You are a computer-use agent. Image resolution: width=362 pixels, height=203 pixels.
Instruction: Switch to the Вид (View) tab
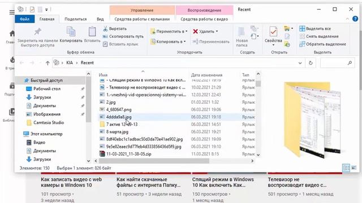coord(100,19)
